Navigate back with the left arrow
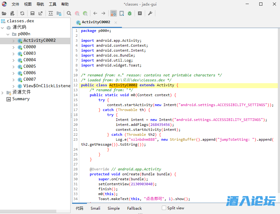 [95, 13]
